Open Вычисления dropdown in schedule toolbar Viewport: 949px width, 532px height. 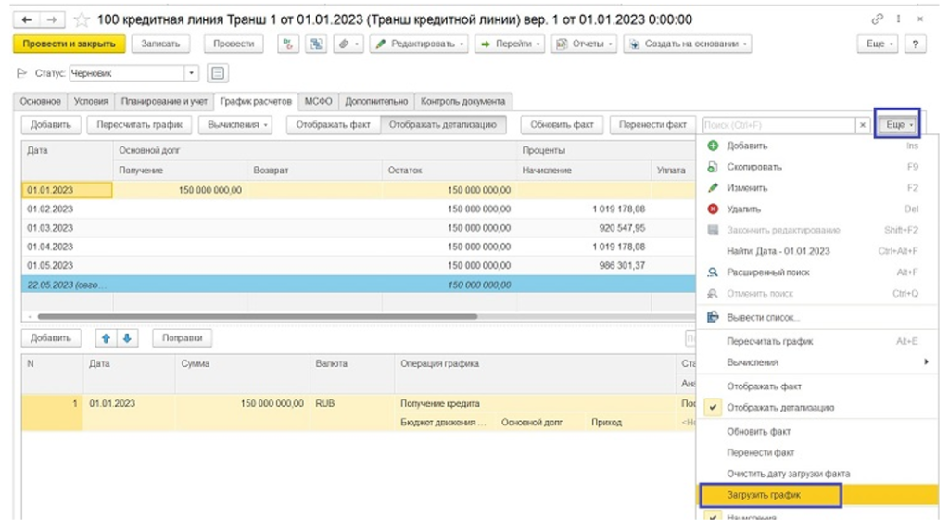237,125
